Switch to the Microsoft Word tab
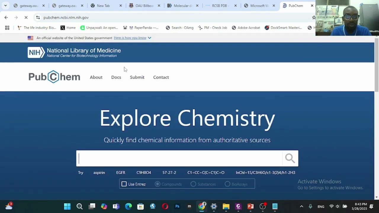 click(259, 6)
